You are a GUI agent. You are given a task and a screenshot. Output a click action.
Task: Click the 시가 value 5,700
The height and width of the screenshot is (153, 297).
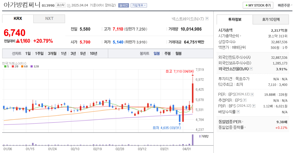click(85, 42)
